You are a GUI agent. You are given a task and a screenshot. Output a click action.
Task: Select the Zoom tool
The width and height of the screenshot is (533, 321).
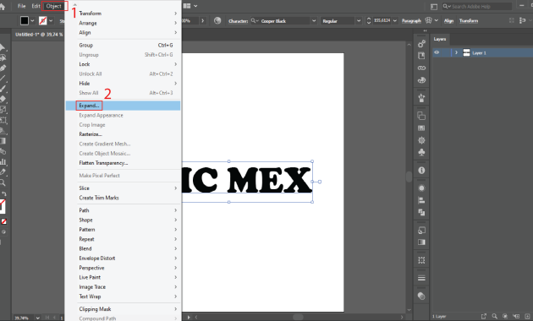pyautogui.click(x=3, y=183)
